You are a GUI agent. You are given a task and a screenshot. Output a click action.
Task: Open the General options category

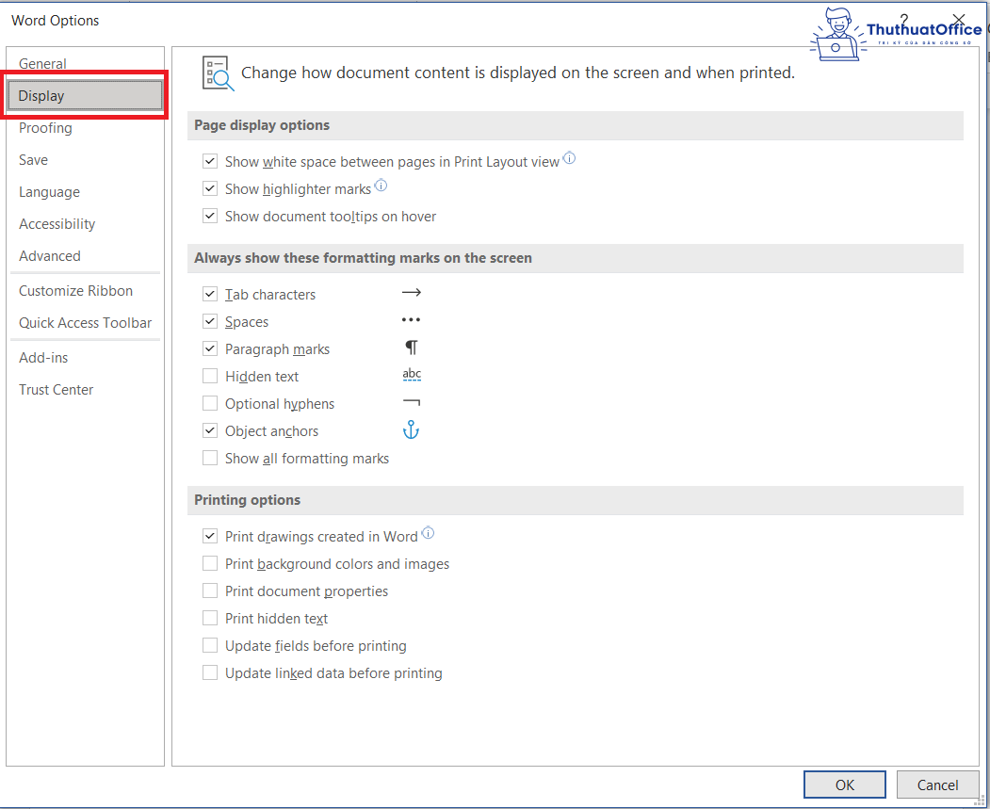click(x=42, y=64)
